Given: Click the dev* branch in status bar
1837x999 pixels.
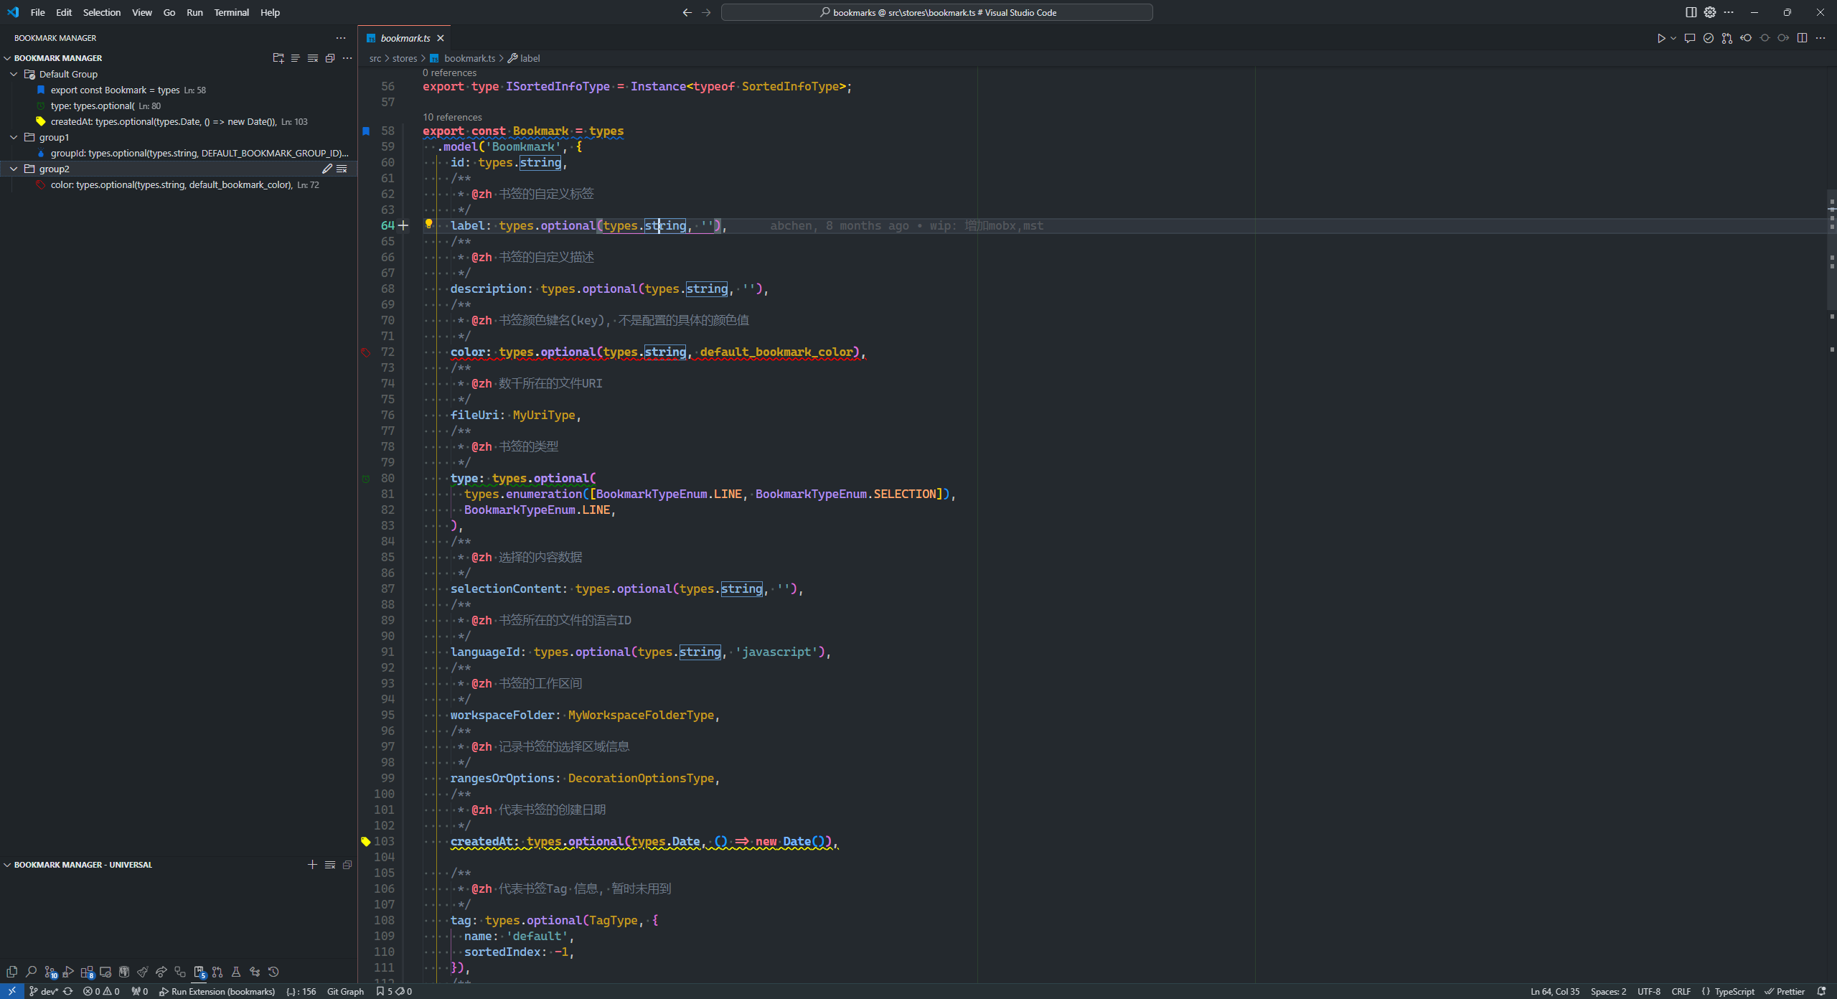Looking at the screenshot, I should pyautogui.click(x=43, y=991).
